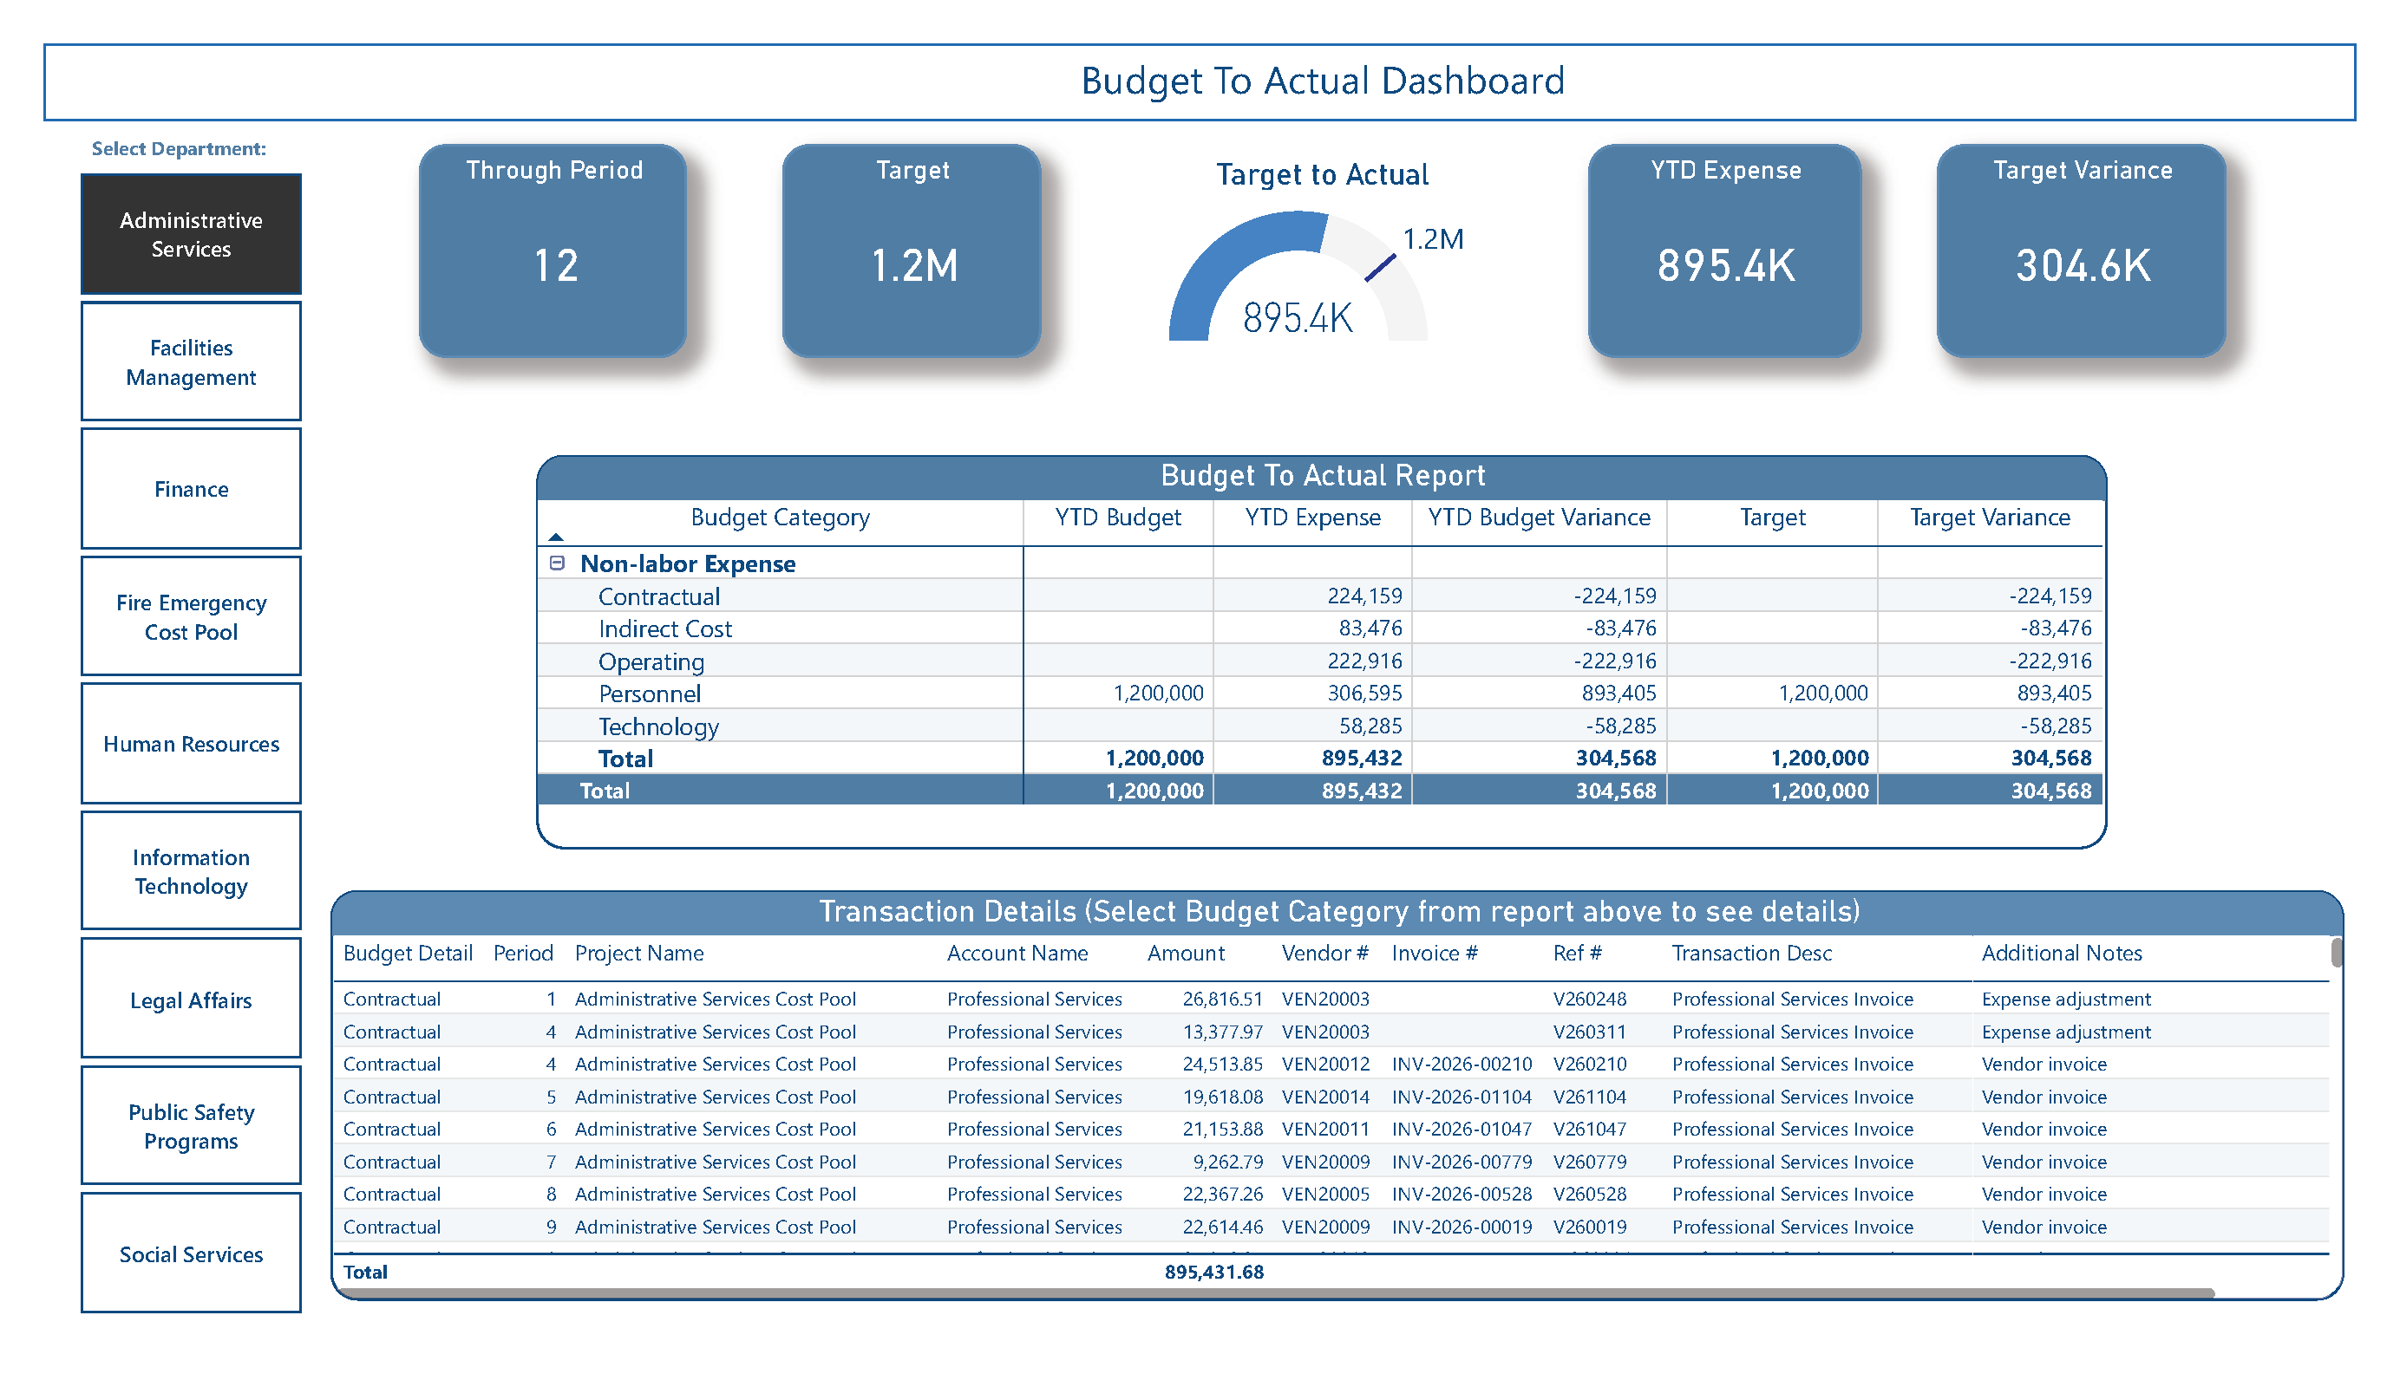The height and width of the screenshot is (1387, 2400).
Task: Select the Personnel category row
Action: [x=1320, y=693]
